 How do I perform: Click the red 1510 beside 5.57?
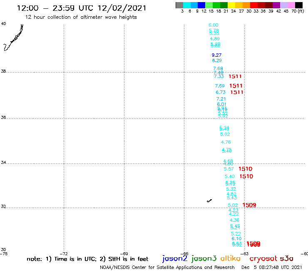[245, 169]
